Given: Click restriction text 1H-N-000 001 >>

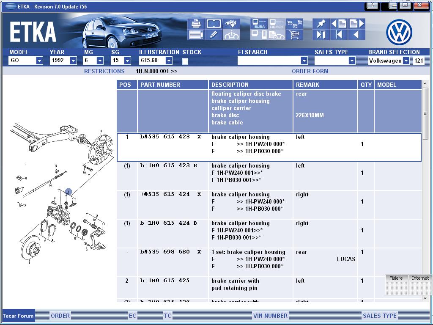Looking at the screenshot, I should 156,71.
